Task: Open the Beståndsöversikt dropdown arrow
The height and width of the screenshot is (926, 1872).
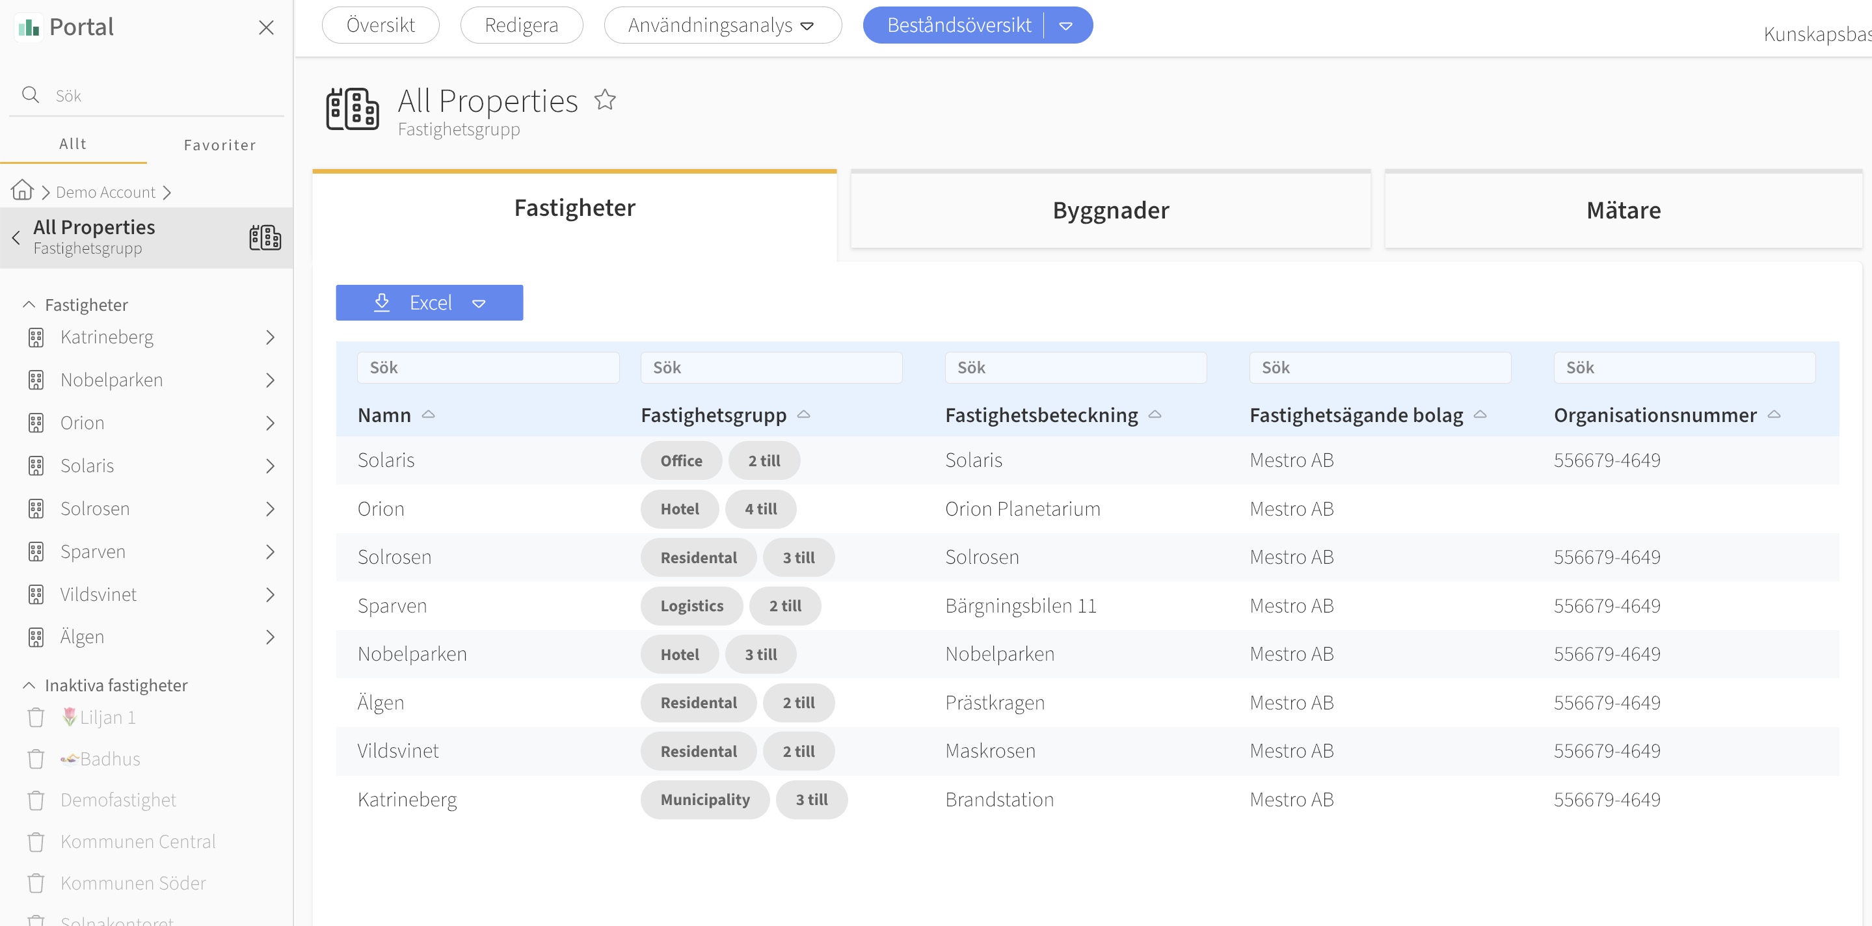Action: click(1066, 25)
